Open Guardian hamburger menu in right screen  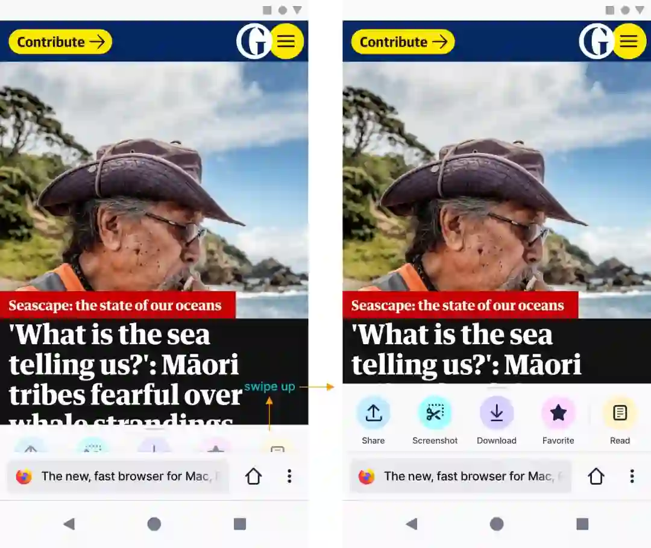click(x=629, y=41)
